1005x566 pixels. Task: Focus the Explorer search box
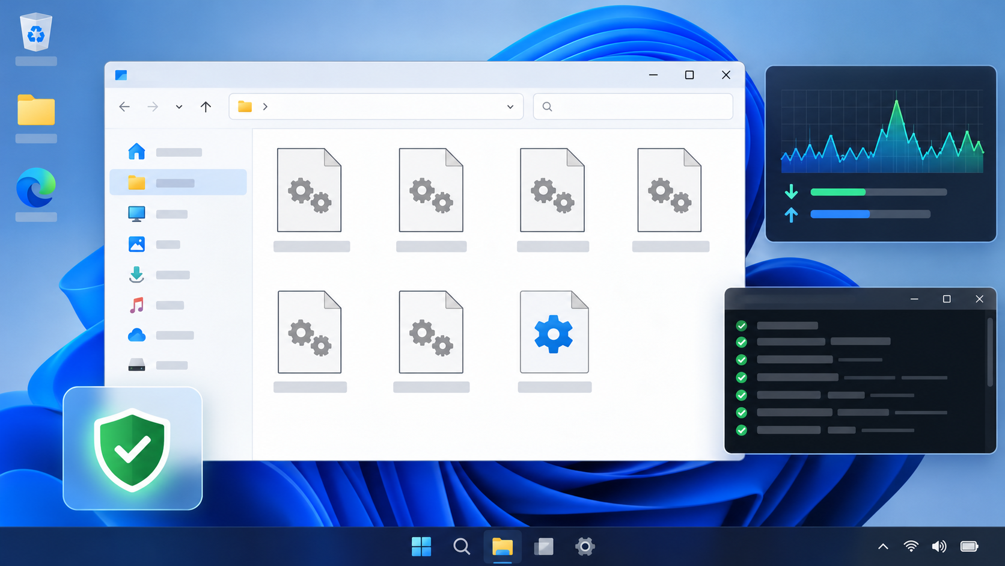pyautogui.click(x=633, y=106)
